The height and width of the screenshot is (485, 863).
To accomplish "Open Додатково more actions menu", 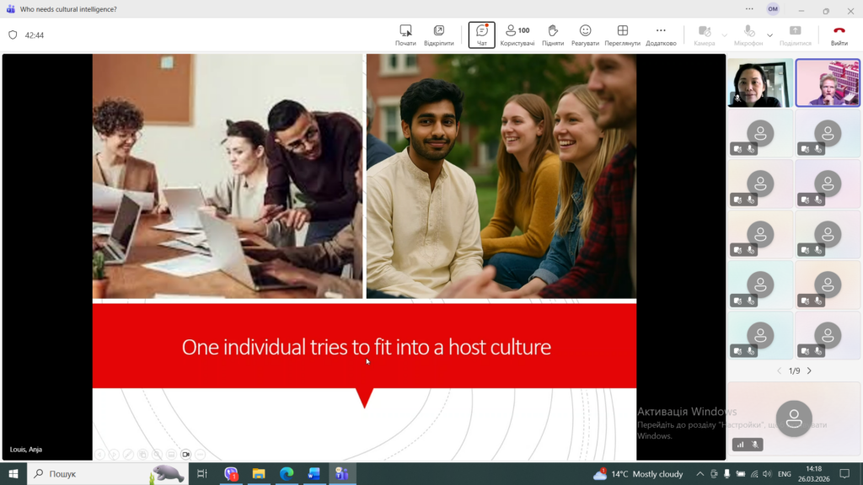I will pos(661,35).
